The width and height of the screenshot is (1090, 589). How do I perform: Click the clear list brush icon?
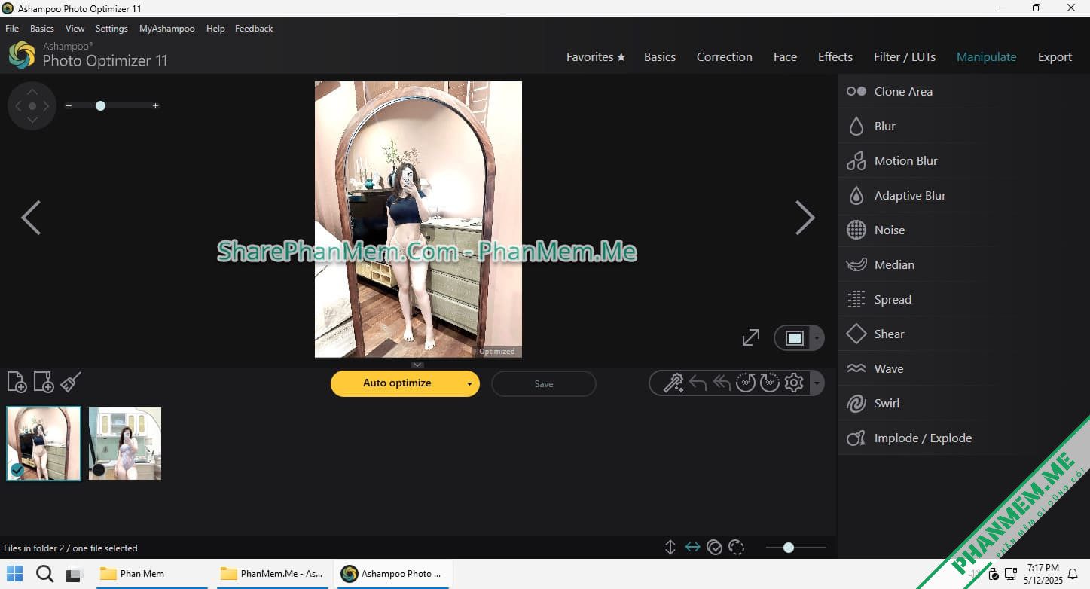tap(71, 383)
